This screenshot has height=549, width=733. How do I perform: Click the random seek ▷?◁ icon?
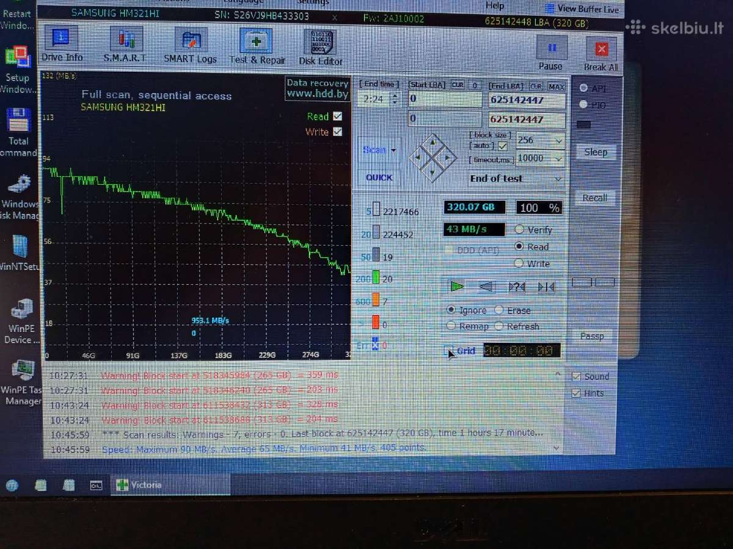point(516,287)
